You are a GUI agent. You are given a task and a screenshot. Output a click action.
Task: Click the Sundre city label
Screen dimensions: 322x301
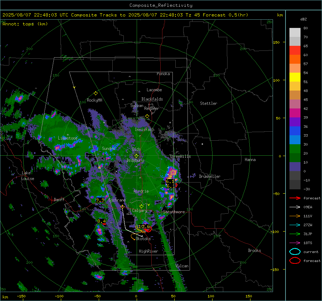tap(108, 149)
